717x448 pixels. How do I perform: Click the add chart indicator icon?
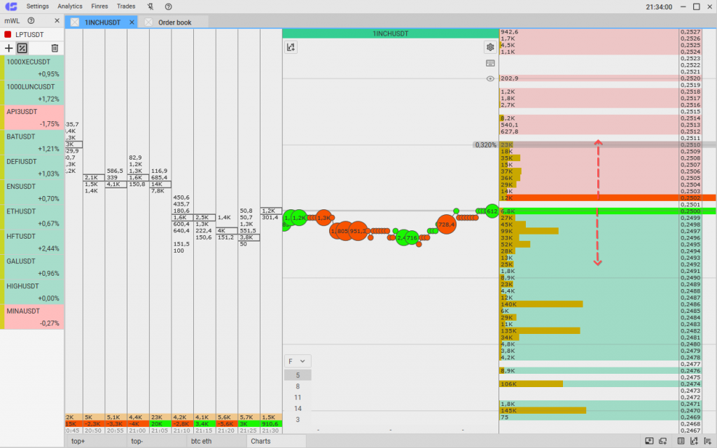[x=291, y=47]
